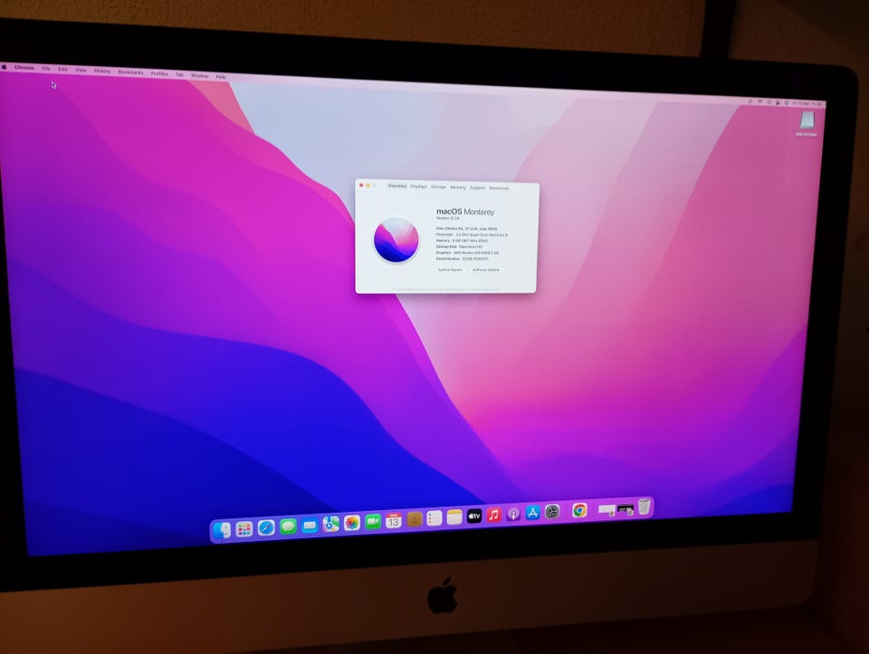Open the Bookmarks menu

point(130,72)
